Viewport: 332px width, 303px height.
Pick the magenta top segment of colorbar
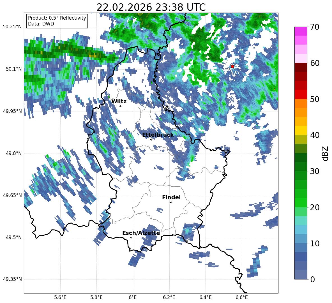click(x=301, y=31)
